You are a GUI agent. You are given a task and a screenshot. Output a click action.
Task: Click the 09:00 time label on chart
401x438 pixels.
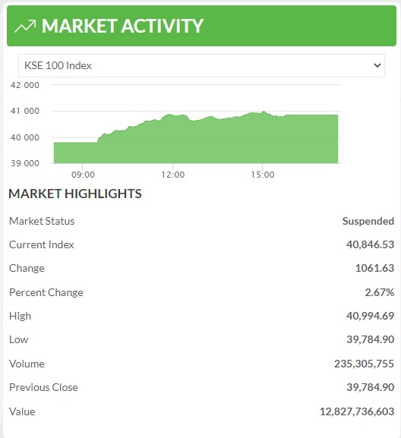[x=83, y=175]
